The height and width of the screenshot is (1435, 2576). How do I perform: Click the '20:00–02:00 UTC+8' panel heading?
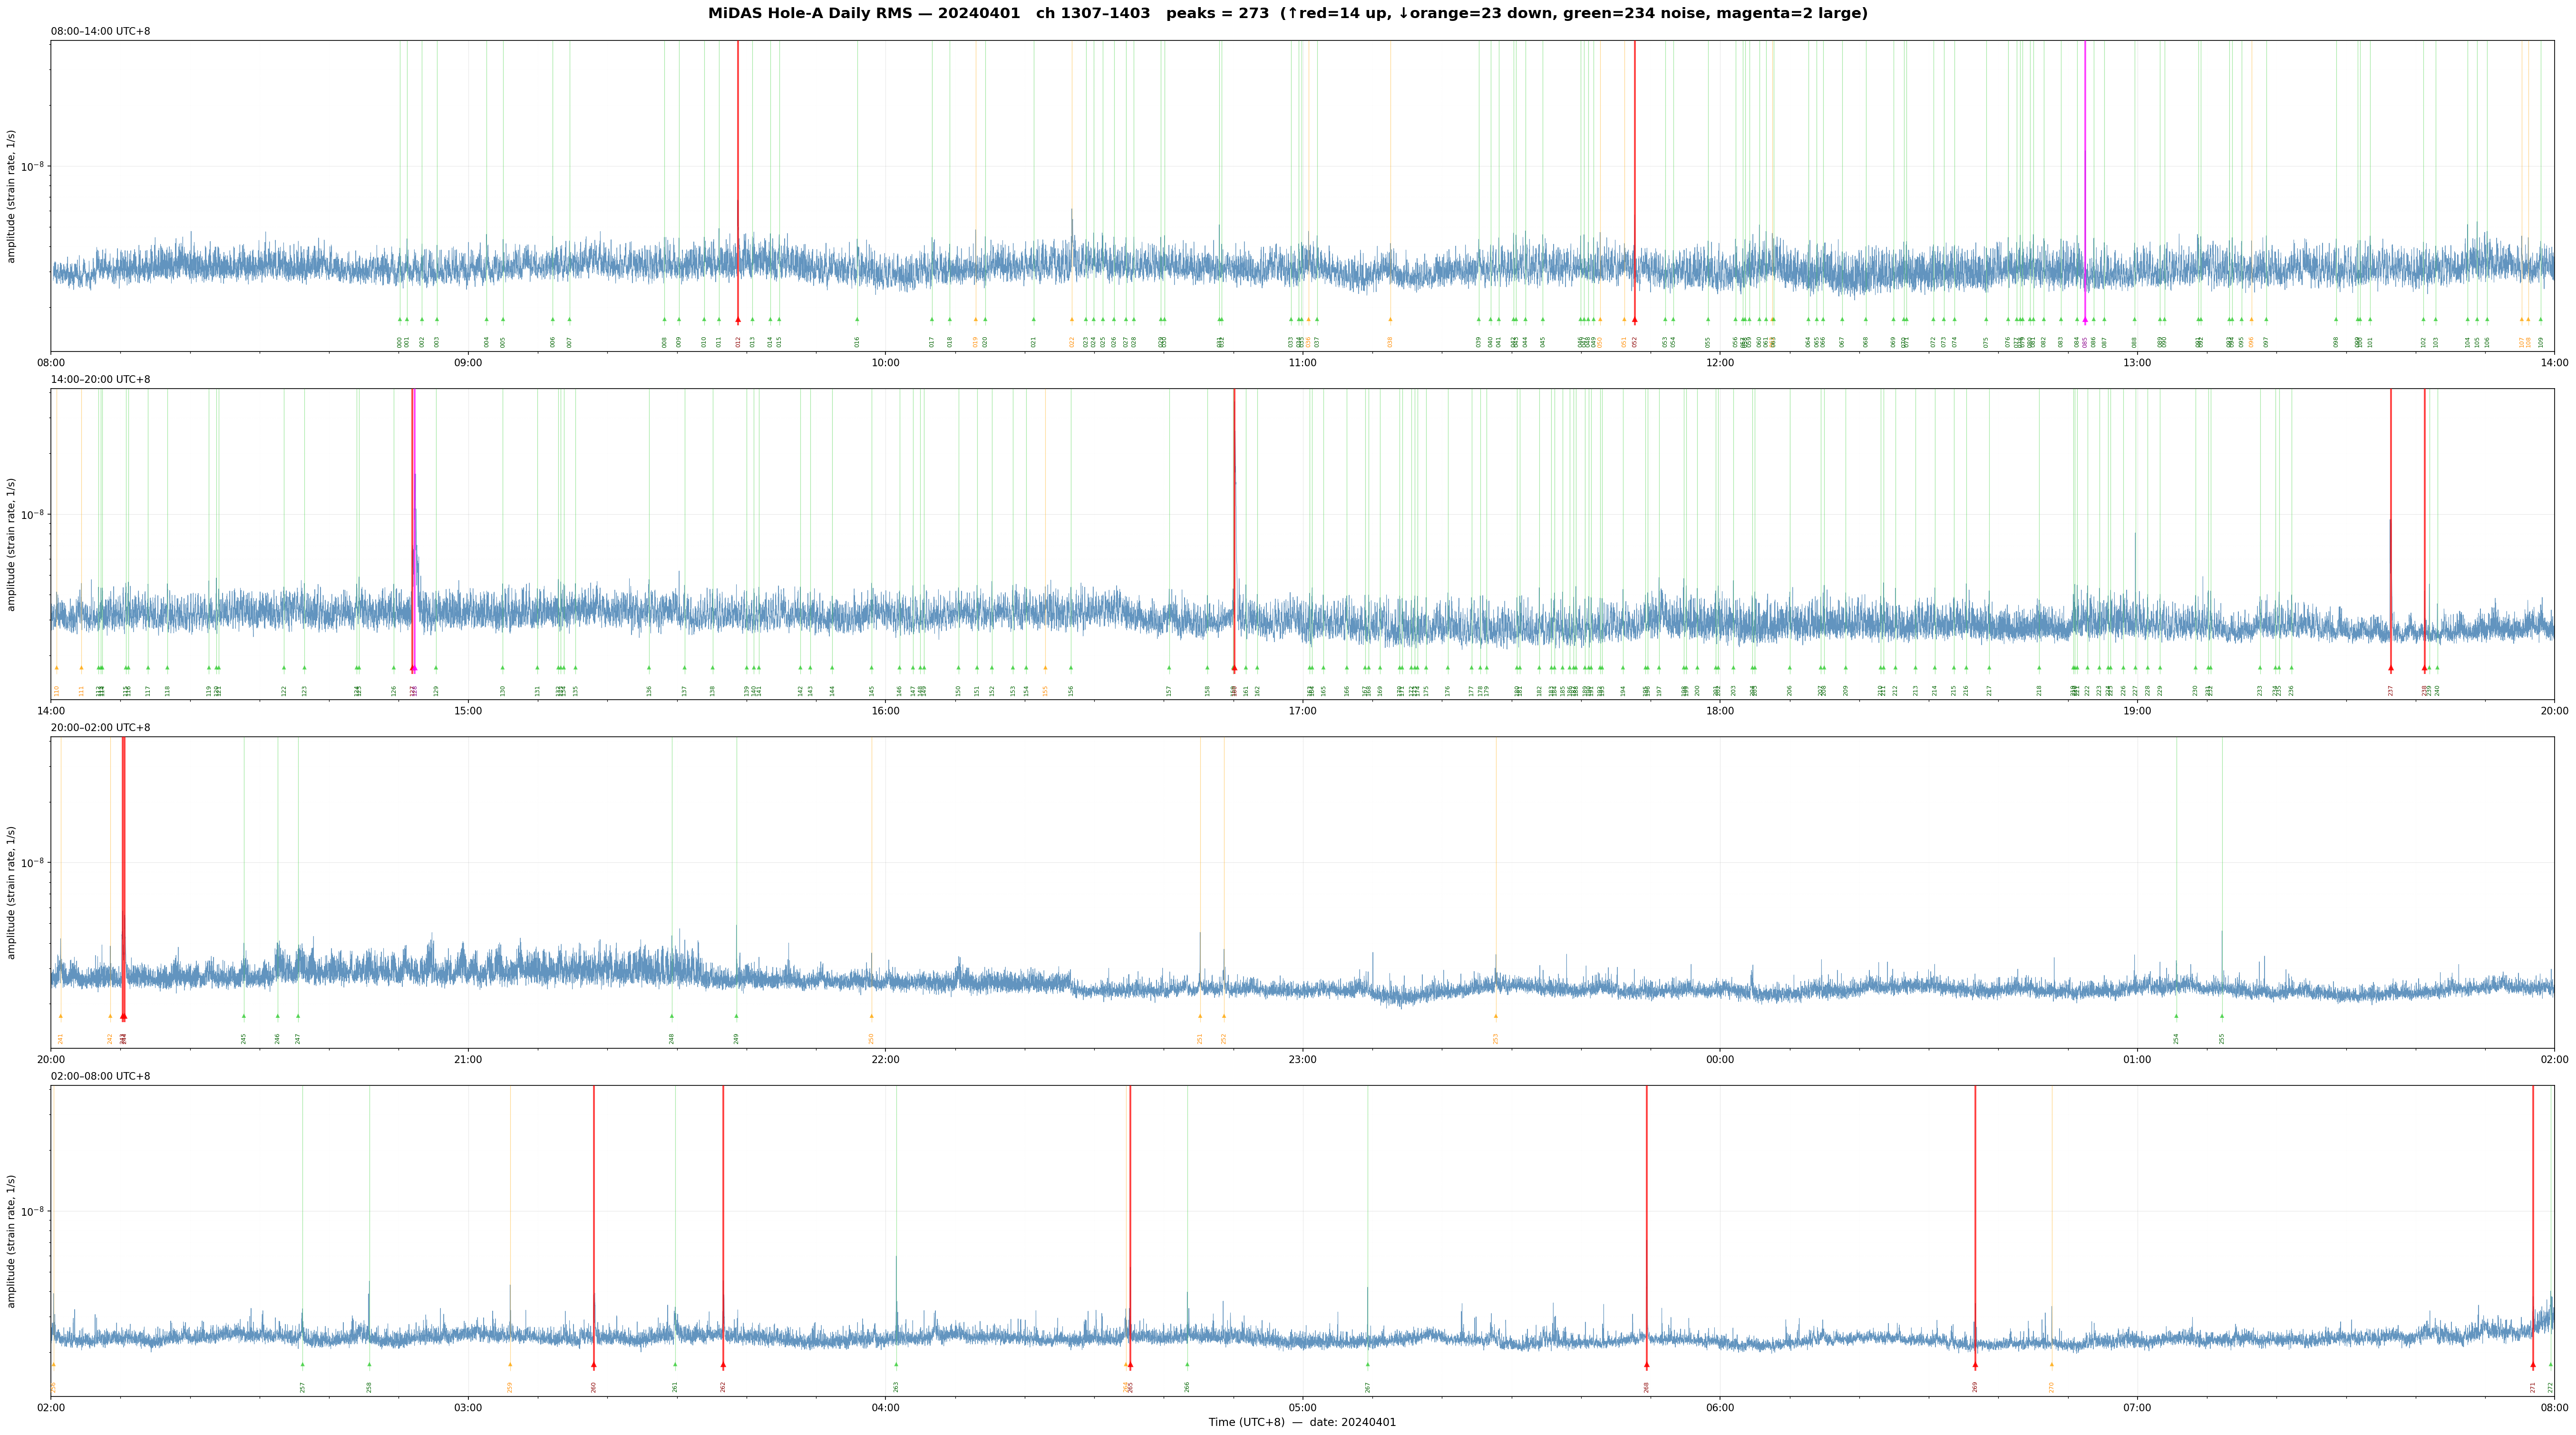[x=101, y=728]
